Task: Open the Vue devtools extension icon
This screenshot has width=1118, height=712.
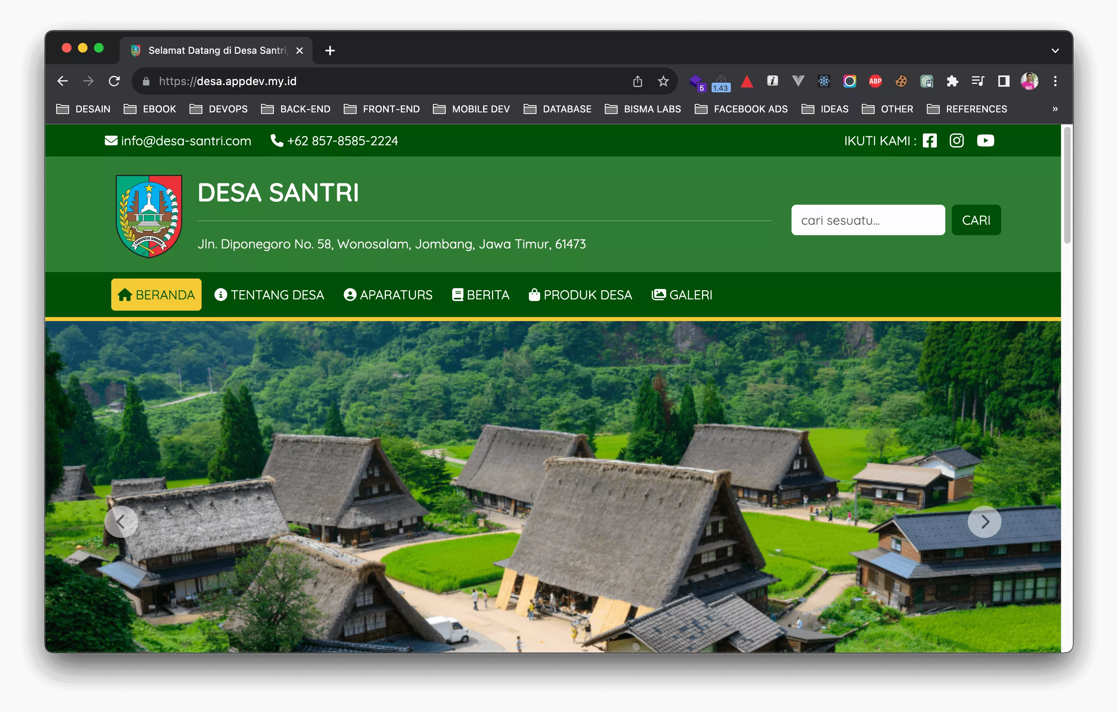Action: click(798, 81)
